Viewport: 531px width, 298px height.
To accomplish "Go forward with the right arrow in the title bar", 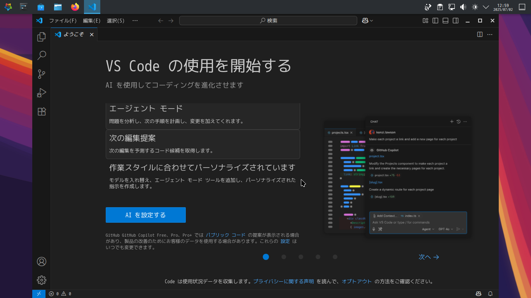I will (x=171, y=21).
